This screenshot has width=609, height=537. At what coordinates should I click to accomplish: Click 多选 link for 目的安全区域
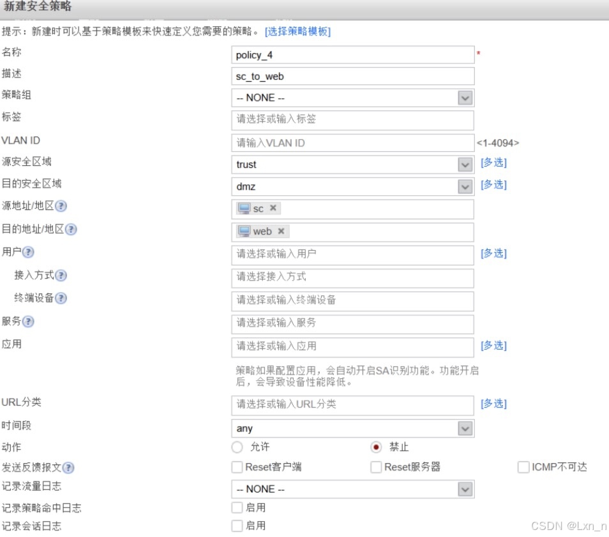point(493,185)
